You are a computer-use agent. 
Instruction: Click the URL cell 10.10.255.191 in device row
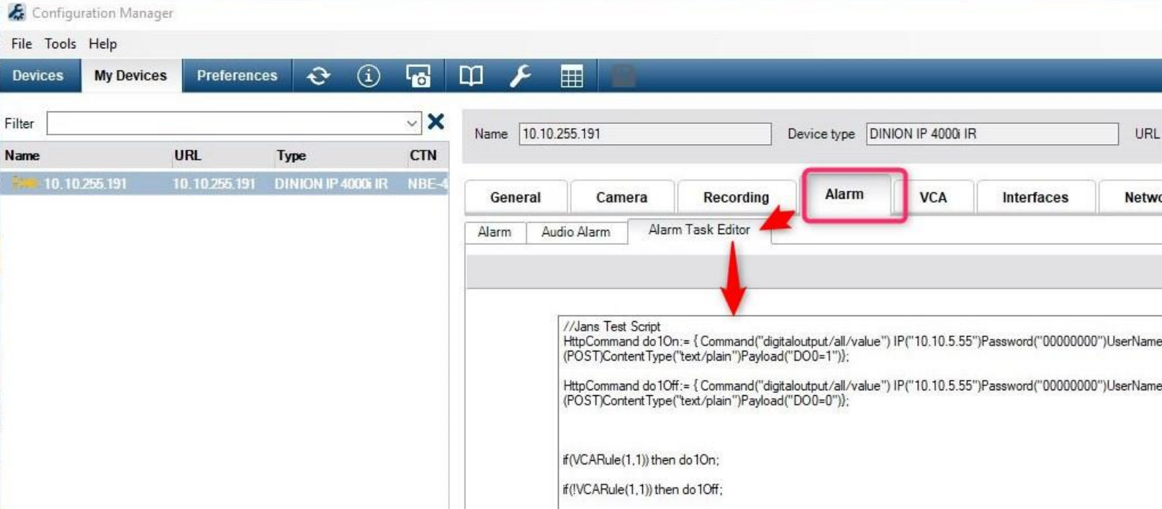[x=214, y=184]
